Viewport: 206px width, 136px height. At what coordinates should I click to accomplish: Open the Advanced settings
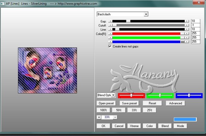(x=175, y=103)
